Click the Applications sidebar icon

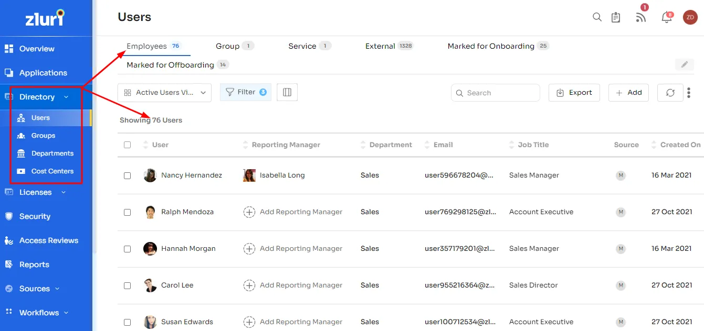pyautogui.click(x=9, y=73)
